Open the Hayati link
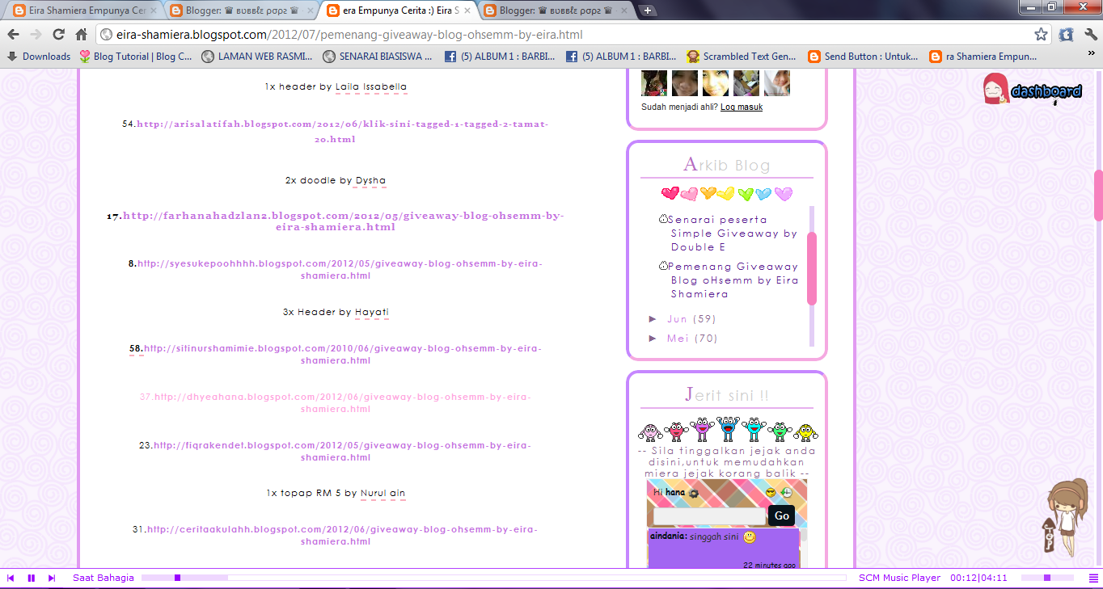 coord(372,312)
